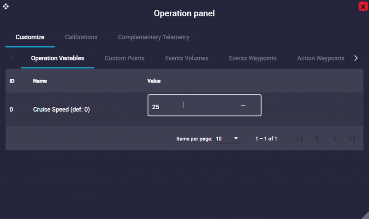Close the Operation panel

click(x=363, y=6)
